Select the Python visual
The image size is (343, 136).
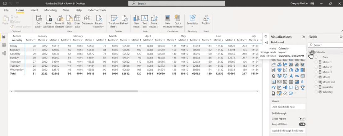[x=273, y=87]
